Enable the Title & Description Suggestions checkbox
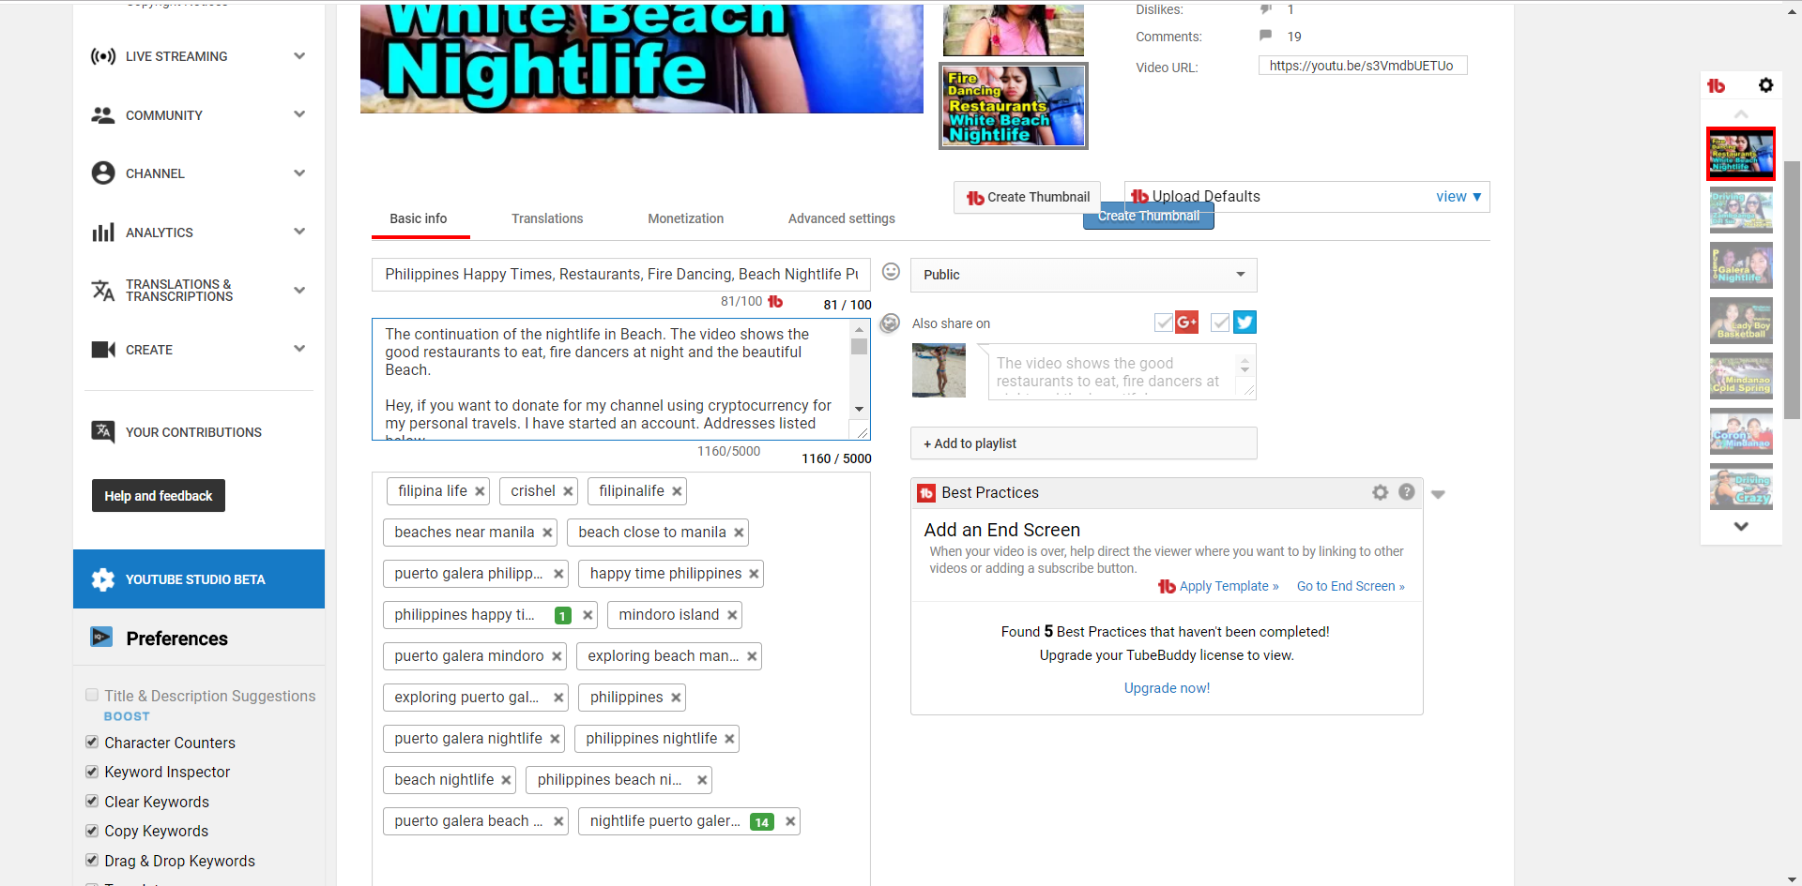 click(x=91, y=695)
